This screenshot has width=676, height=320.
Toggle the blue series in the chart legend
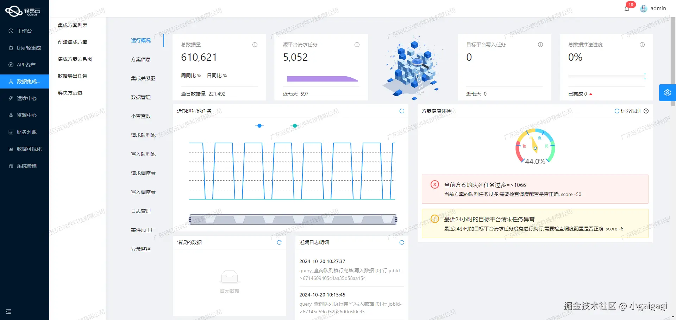pos(259,126)
